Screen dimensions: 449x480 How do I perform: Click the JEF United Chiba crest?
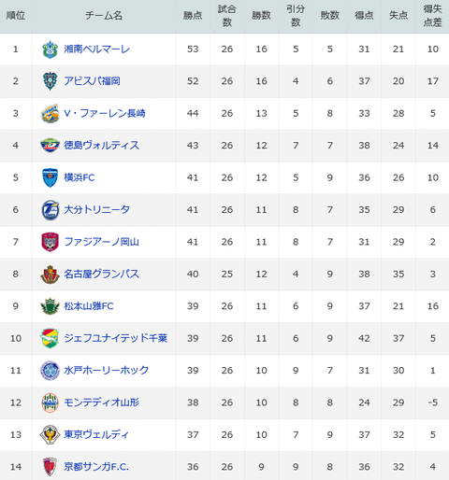pyautogui.click(x=50, y=338)
